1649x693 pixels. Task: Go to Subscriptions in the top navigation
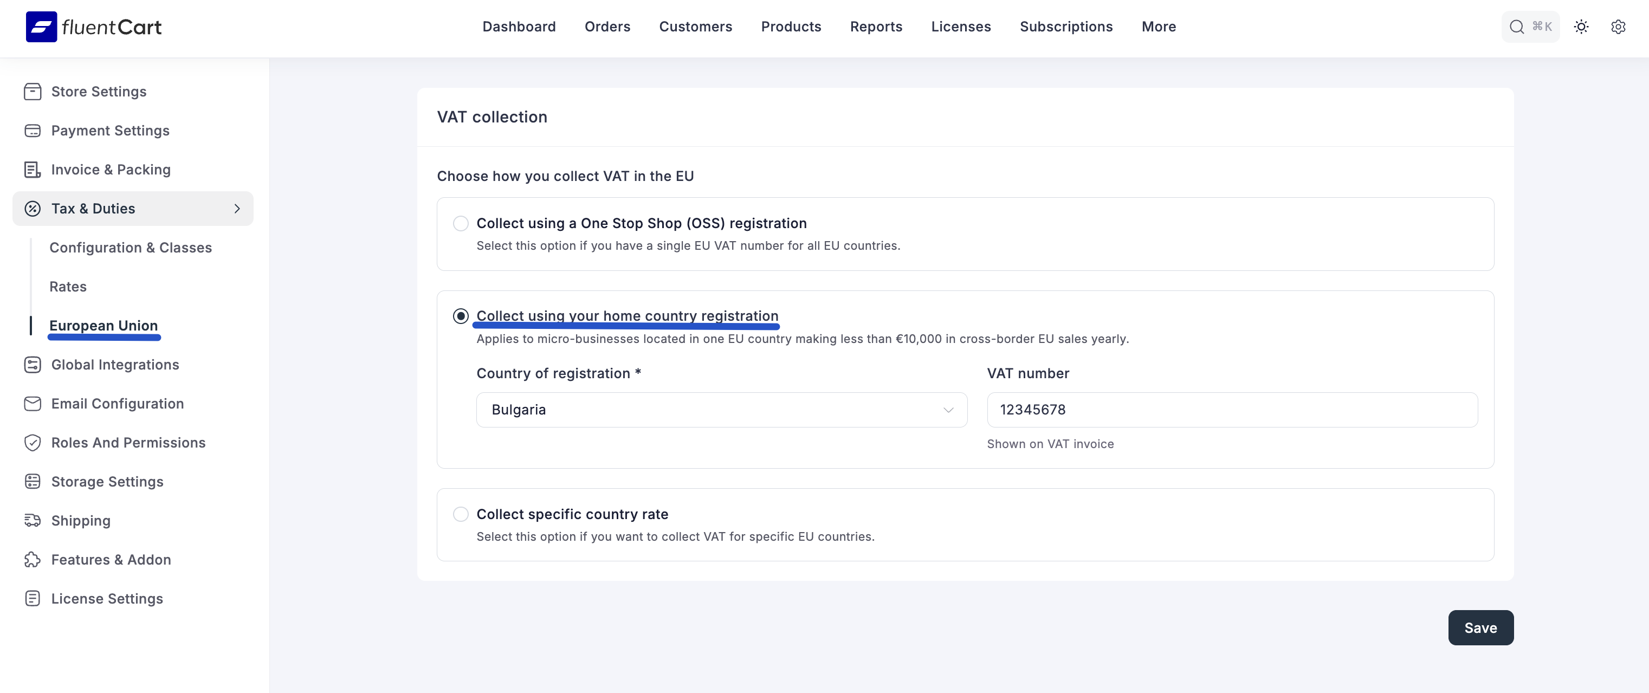tap(1066, 27)
